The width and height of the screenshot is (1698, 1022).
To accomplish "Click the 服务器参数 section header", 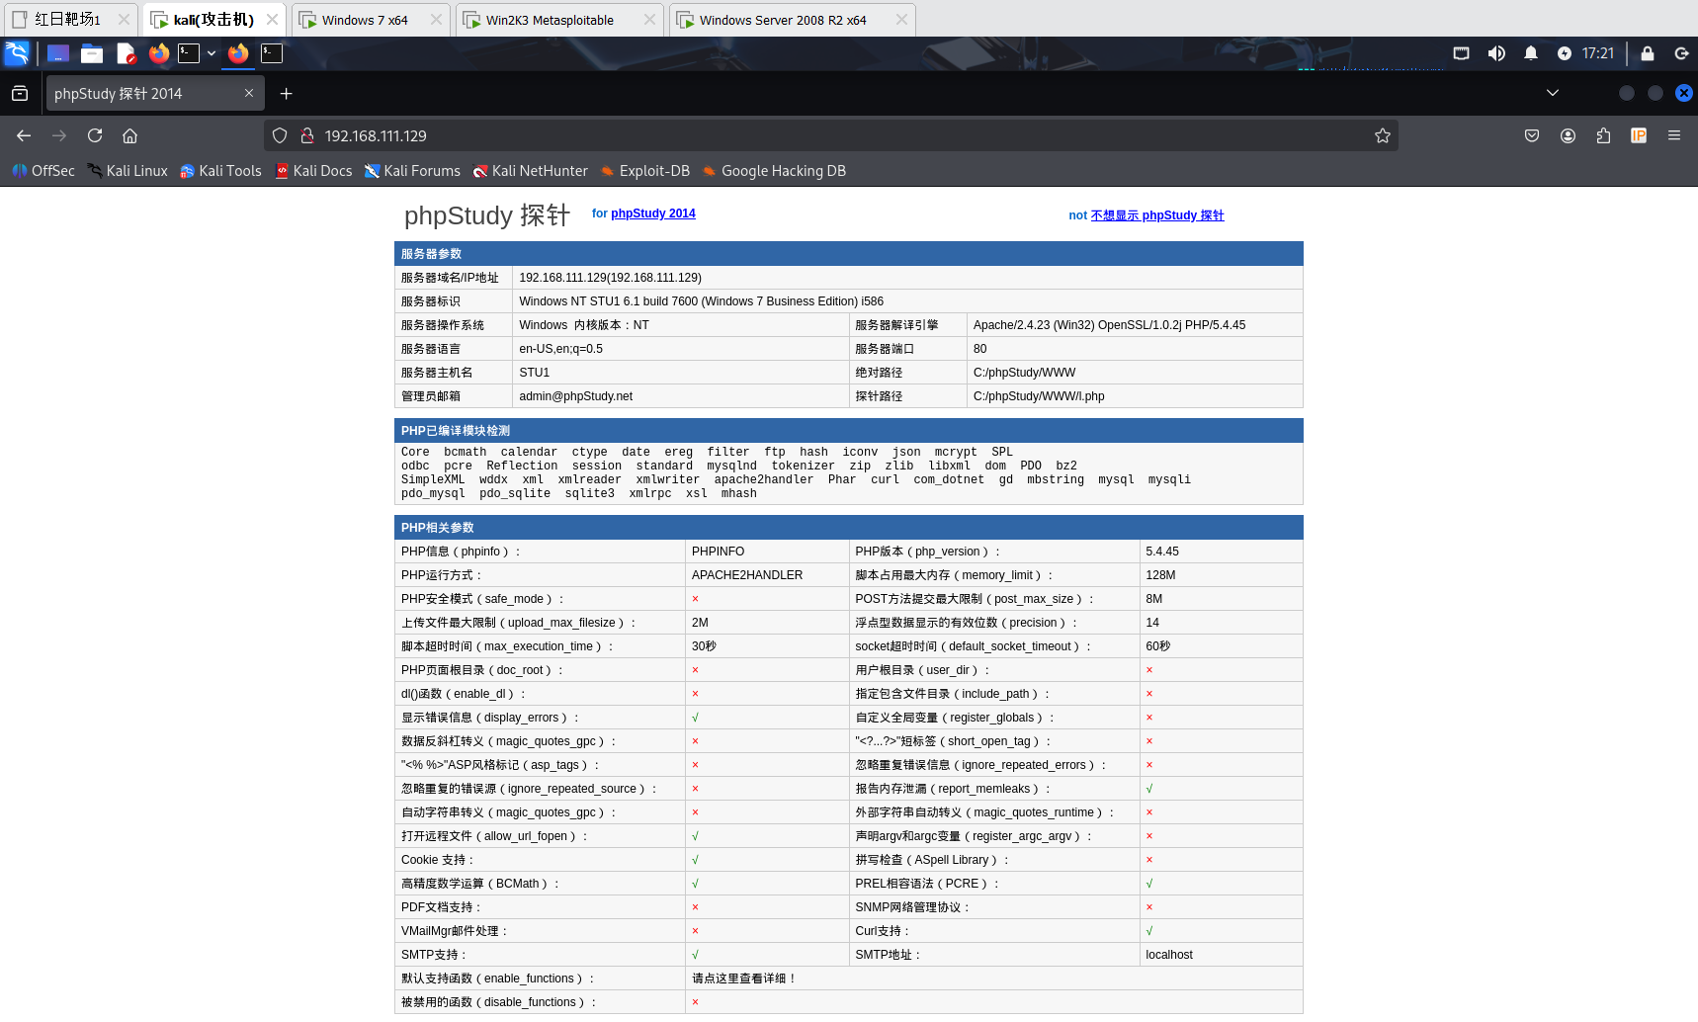I will pos(848,254).
